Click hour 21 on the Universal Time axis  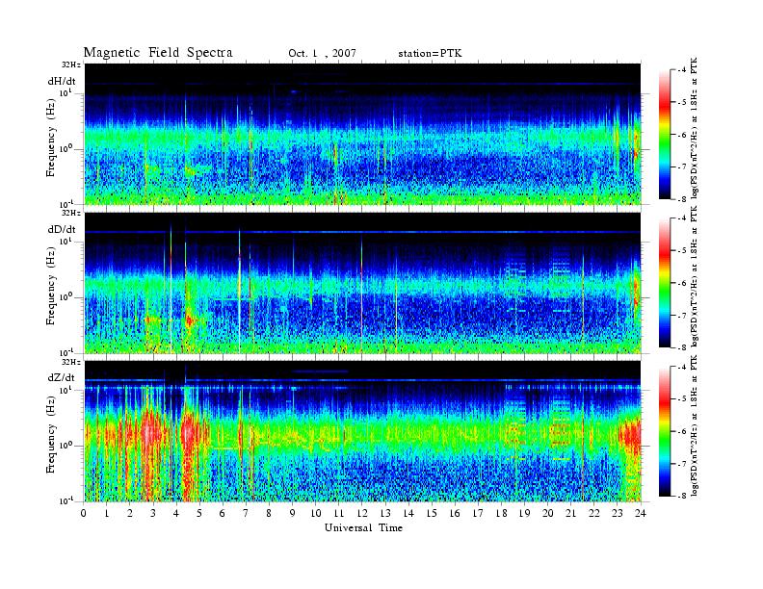point(571,513)
